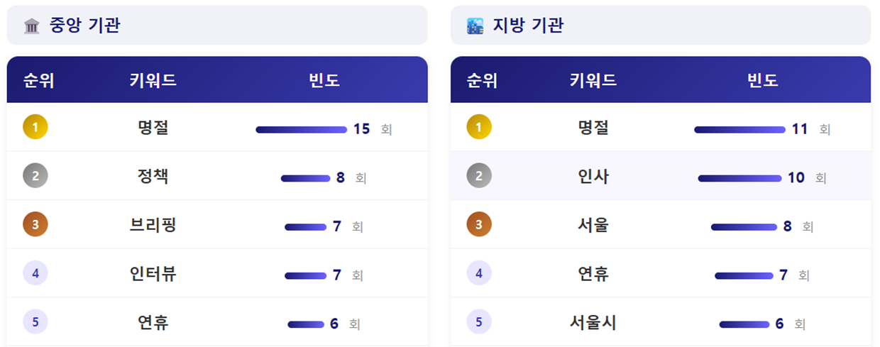Click the 중앙 기관 bank building icon

[x=32, y=26]
